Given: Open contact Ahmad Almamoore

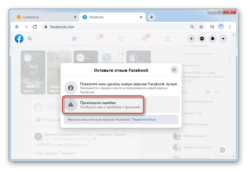Looking at the screenshot, I should [198, 102].
